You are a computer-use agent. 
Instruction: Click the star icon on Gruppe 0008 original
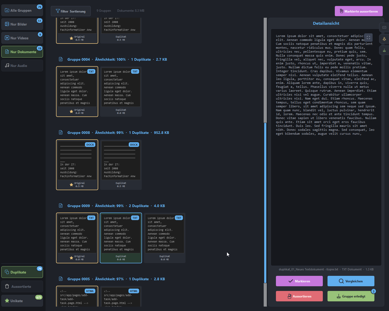pos(71,185)
